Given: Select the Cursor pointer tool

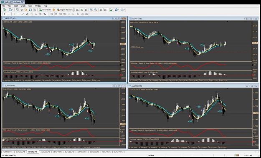Looking at the screenshot, I should [5, 14].
